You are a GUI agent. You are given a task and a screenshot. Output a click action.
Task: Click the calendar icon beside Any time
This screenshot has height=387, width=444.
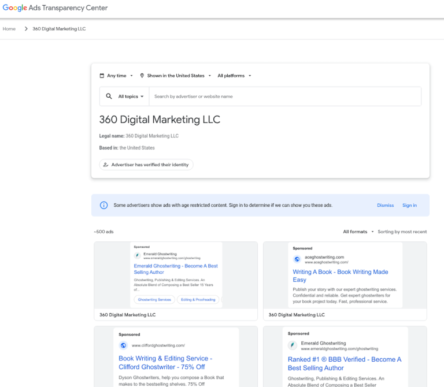coord(102,76)
